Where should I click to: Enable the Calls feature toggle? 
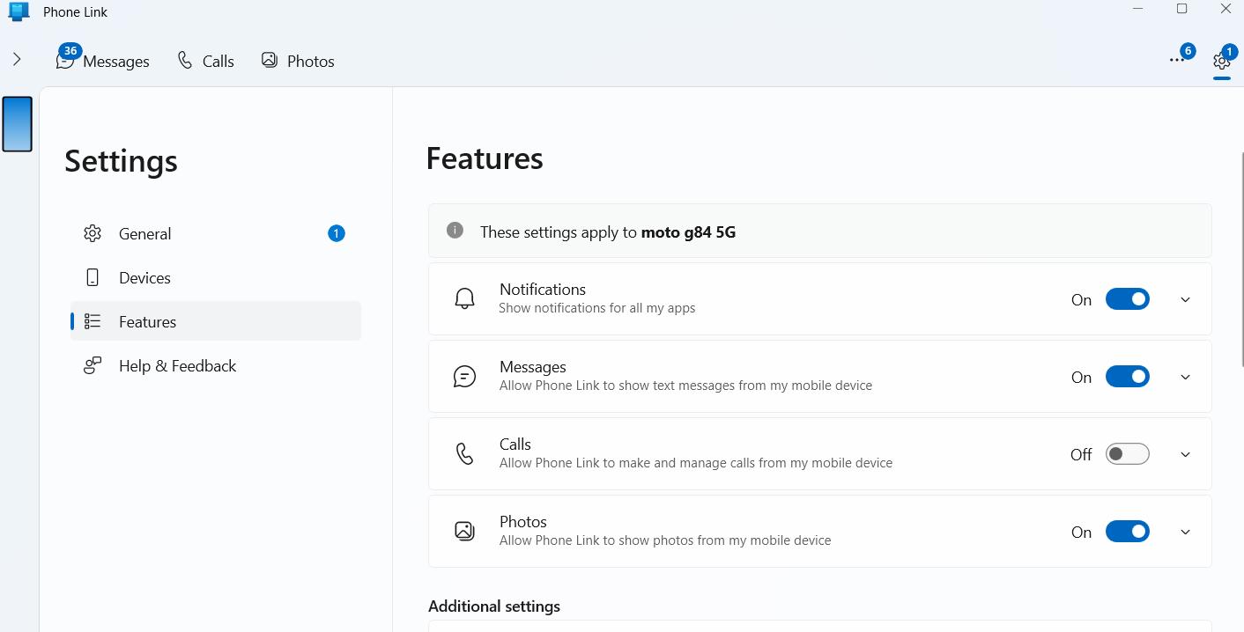1128,453
